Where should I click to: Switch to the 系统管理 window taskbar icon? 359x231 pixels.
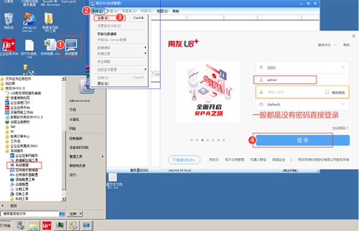pyautogui.click(x=86, y=226)
